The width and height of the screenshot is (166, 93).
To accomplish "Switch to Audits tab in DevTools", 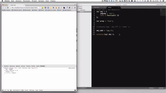I will 38,66.
